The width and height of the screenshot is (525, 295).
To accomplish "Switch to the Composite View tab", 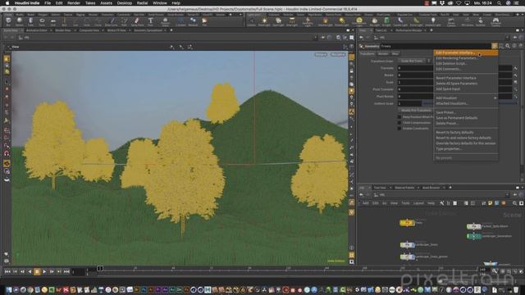I will pos(89,30).
